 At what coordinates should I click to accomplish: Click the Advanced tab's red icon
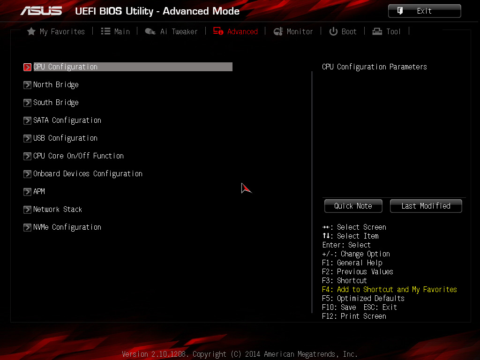click(x=218, y=31)
